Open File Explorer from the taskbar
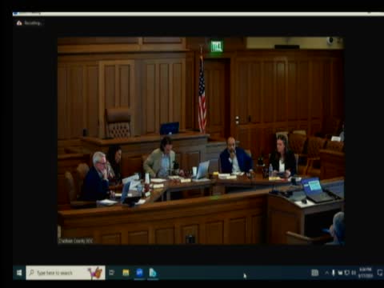 pos(126,273)
